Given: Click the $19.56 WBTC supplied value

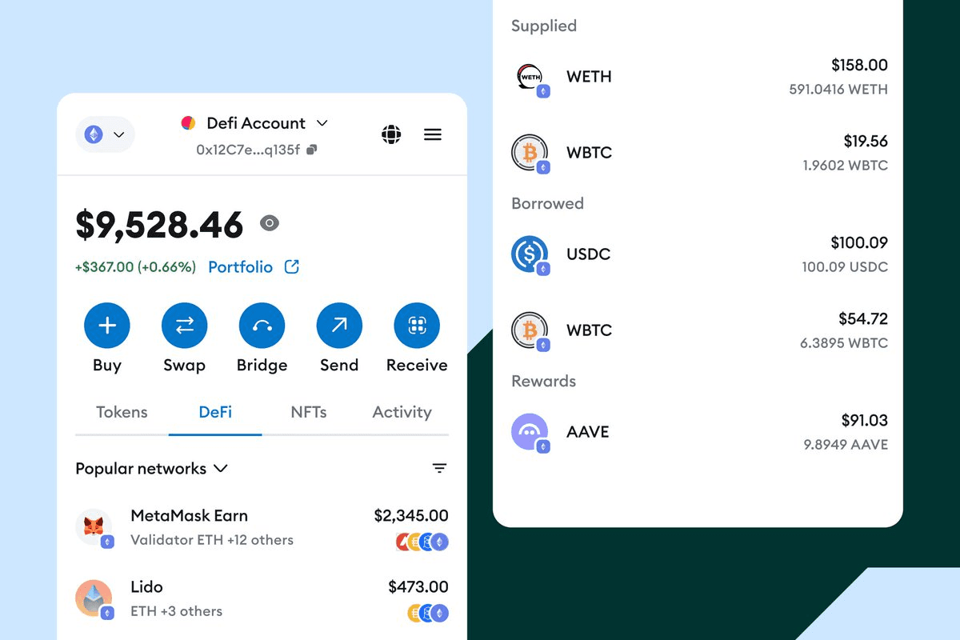Looking at the screenshot, I should pos(866,141).
